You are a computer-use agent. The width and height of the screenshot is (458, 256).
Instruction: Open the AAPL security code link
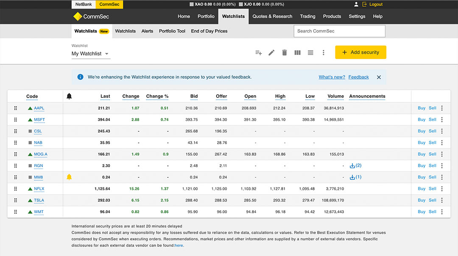coord(39,108)
